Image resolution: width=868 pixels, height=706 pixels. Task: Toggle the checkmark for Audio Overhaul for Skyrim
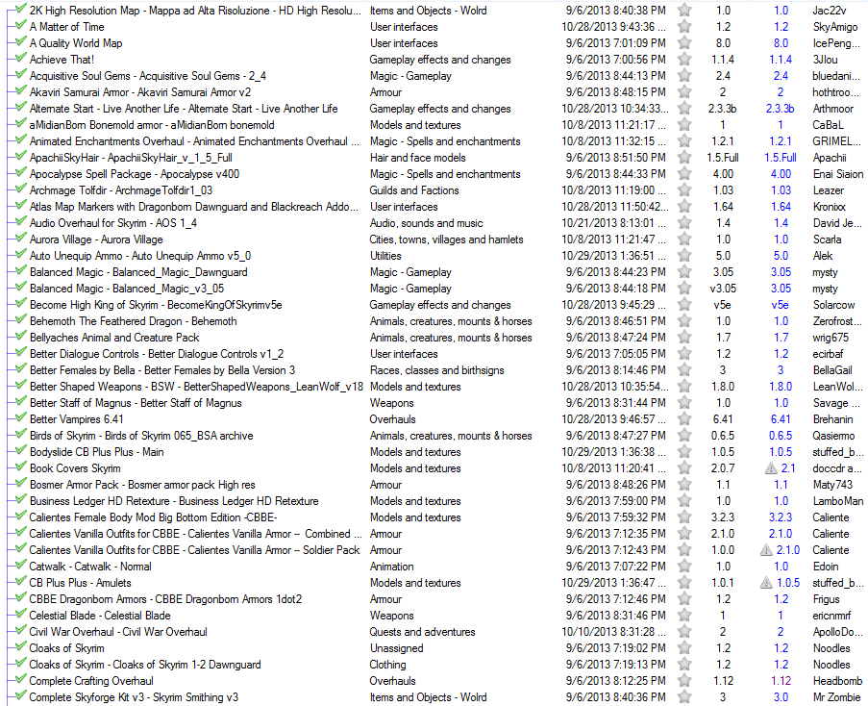pos(21,221)
